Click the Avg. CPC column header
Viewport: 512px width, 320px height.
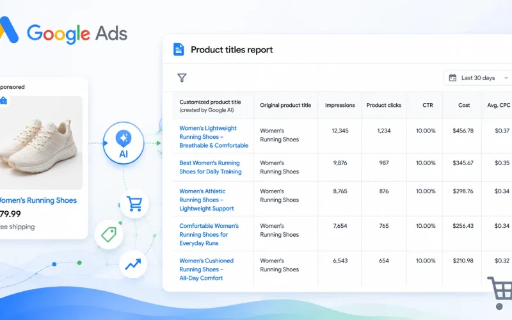(x=499, y=105)
